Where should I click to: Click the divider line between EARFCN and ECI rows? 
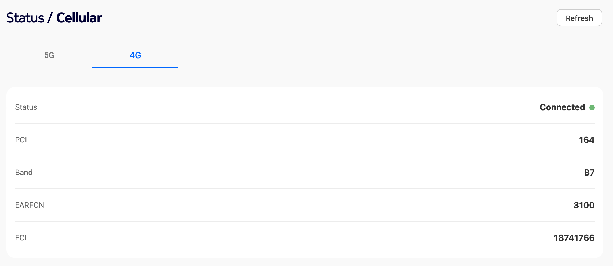(305, 221)
